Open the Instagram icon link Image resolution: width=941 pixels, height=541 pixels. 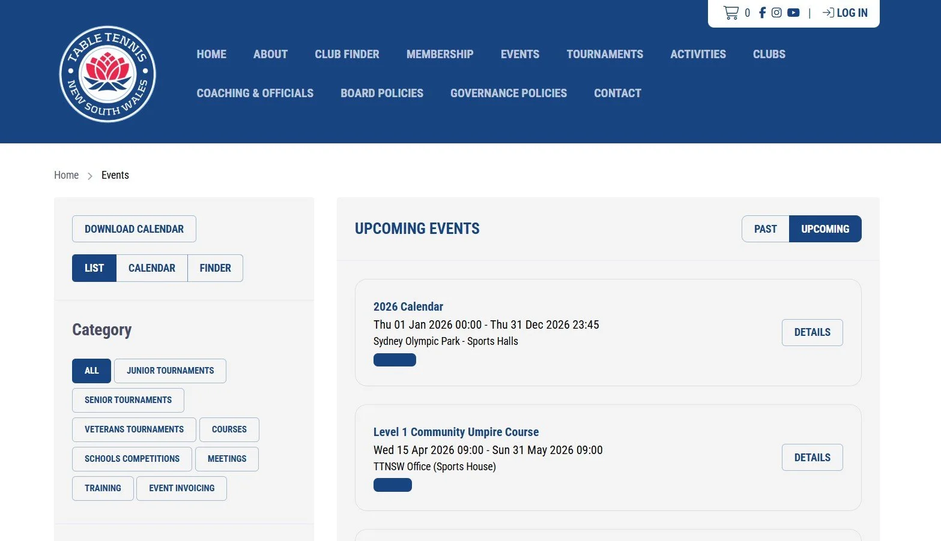coord(776,13)
